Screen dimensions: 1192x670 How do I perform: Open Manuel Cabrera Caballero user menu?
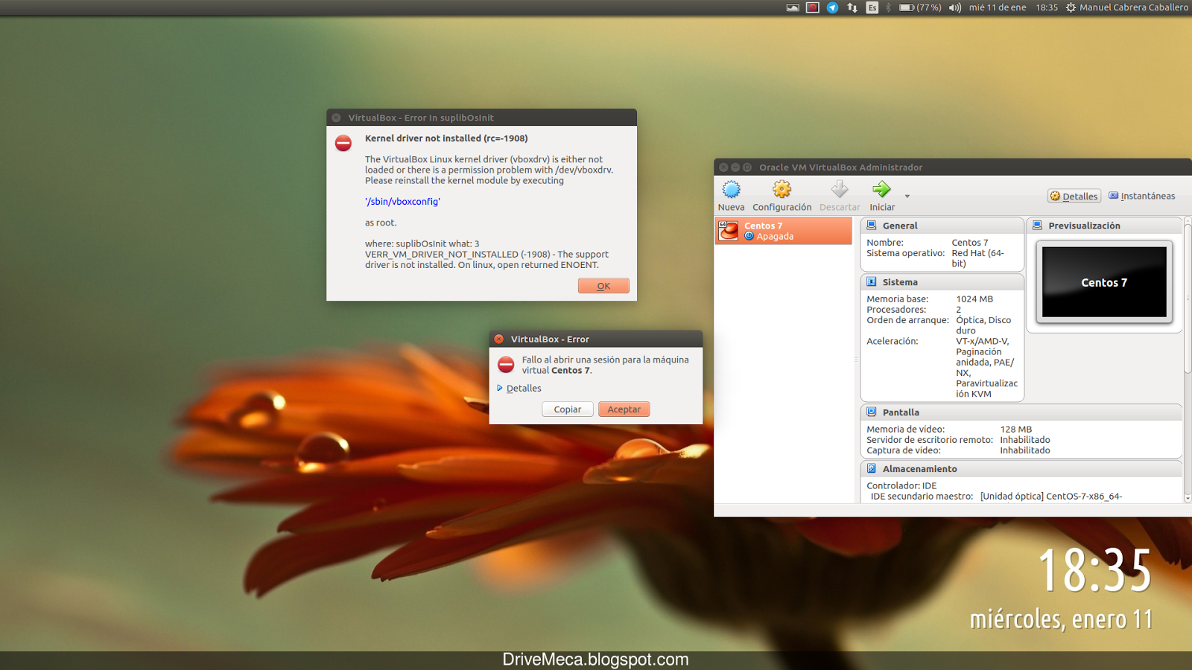(x=1134, y=7)
